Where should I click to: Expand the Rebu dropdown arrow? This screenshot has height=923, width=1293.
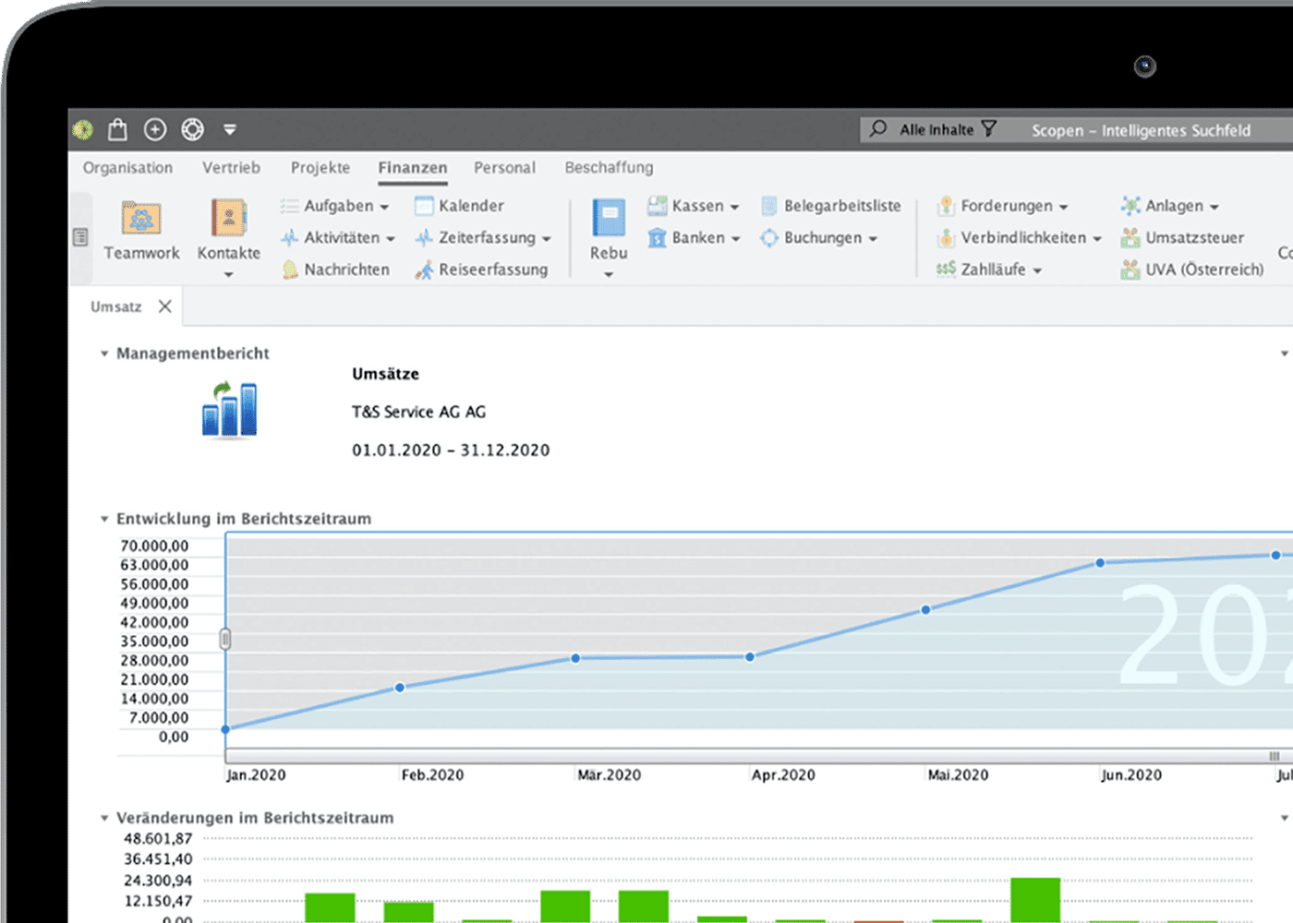pos(609,274)
